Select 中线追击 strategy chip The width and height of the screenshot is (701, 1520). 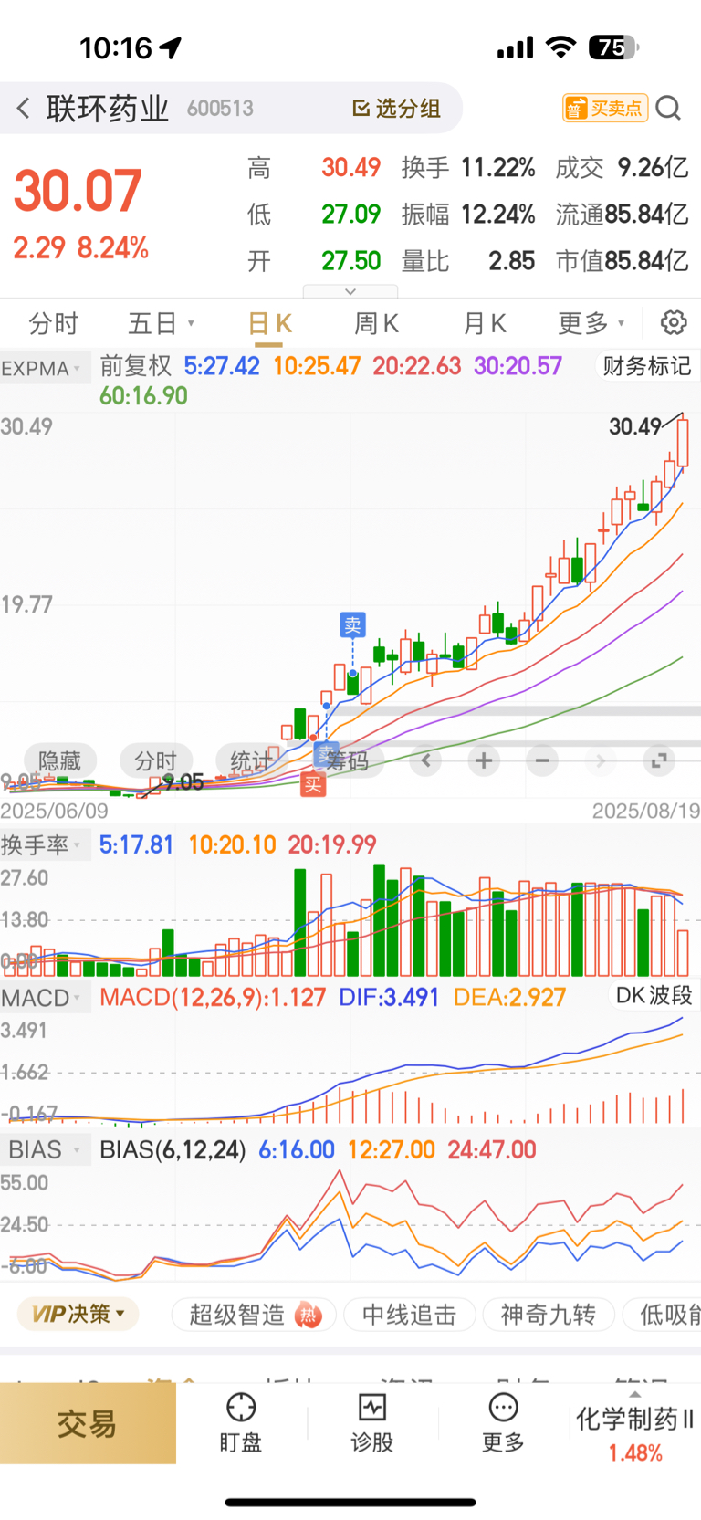click(x=409, y=1315)
